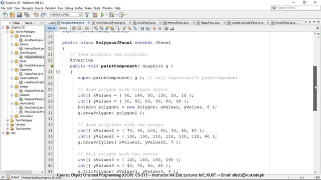
Task: Switch to Source editor view
Action: tap(51, 28)
